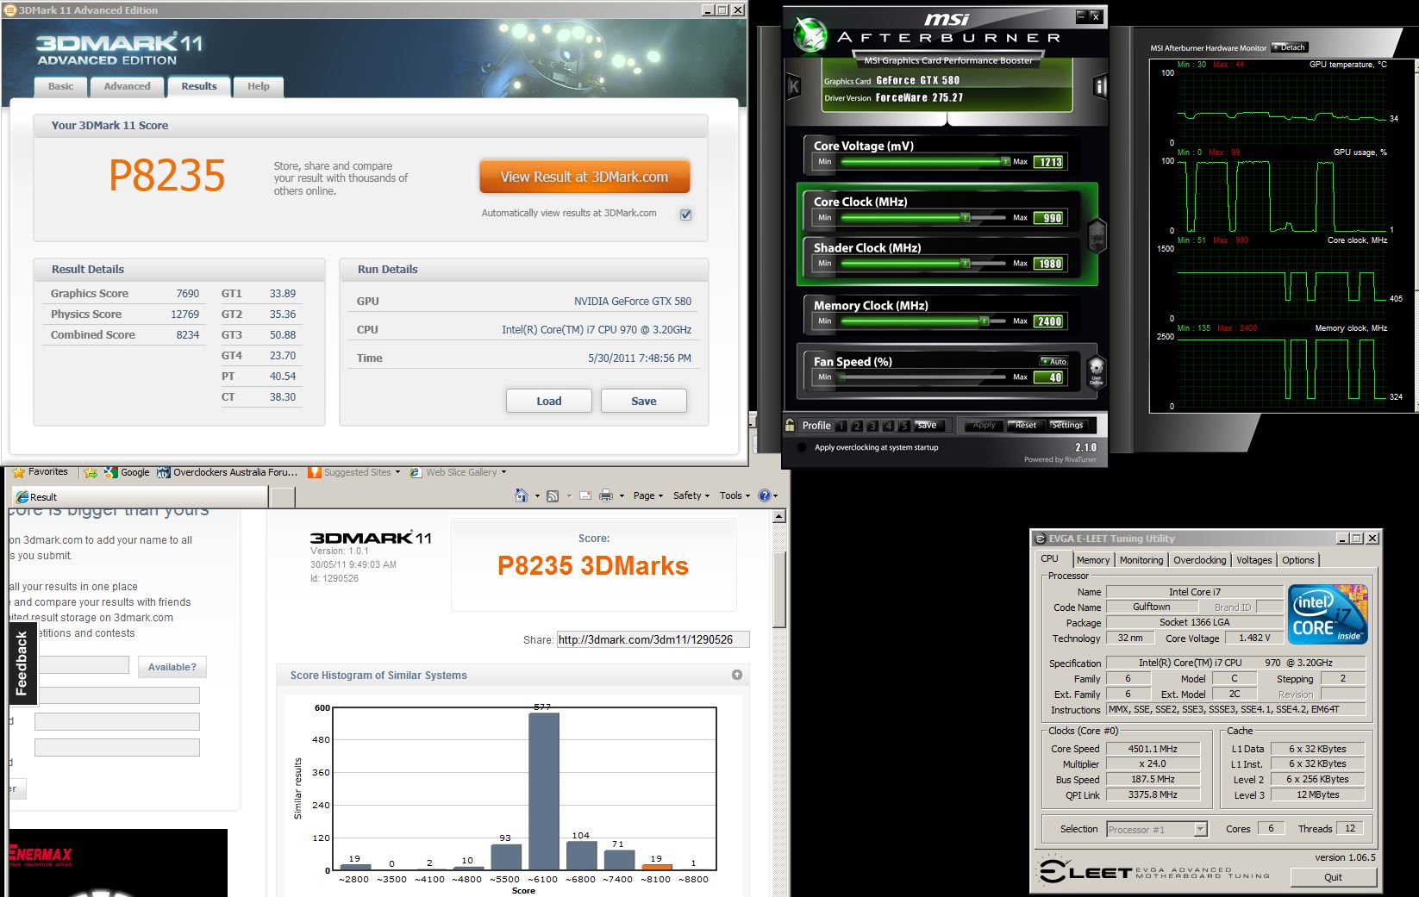Open the Feedback side tab
1419x897 pixels.
pyautogui.click(x=22, y=663)
